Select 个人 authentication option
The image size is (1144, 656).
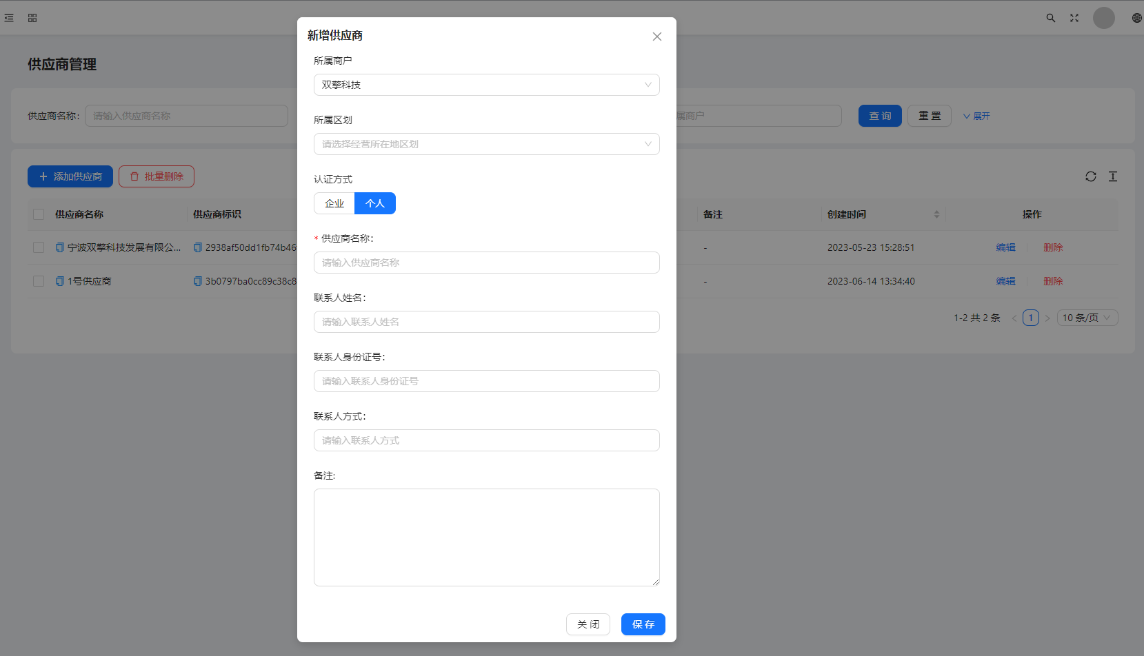(375, 203)
